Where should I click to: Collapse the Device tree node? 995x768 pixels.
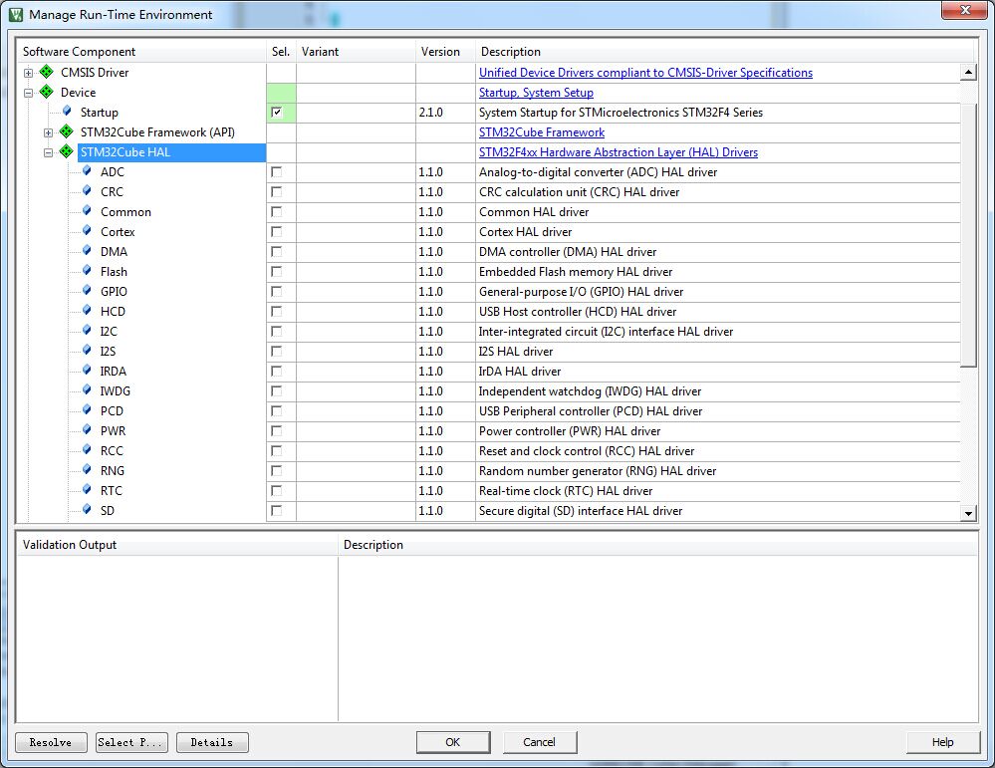29,93
